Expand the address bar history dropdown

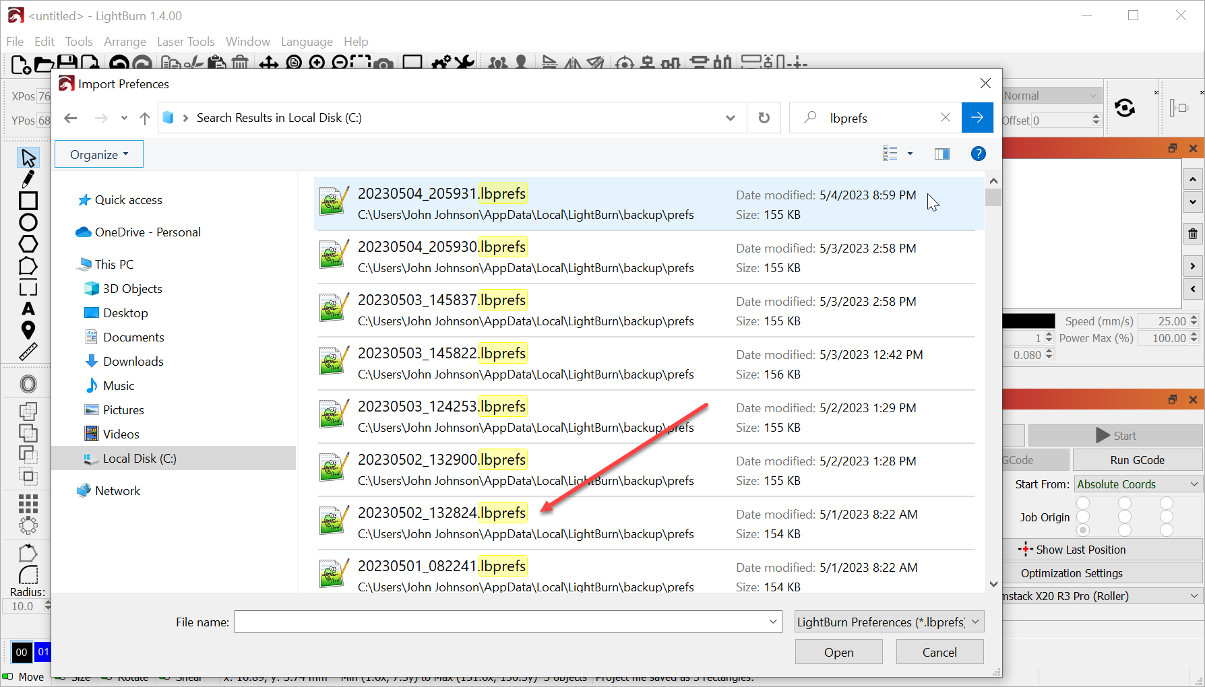click(731, 118)
